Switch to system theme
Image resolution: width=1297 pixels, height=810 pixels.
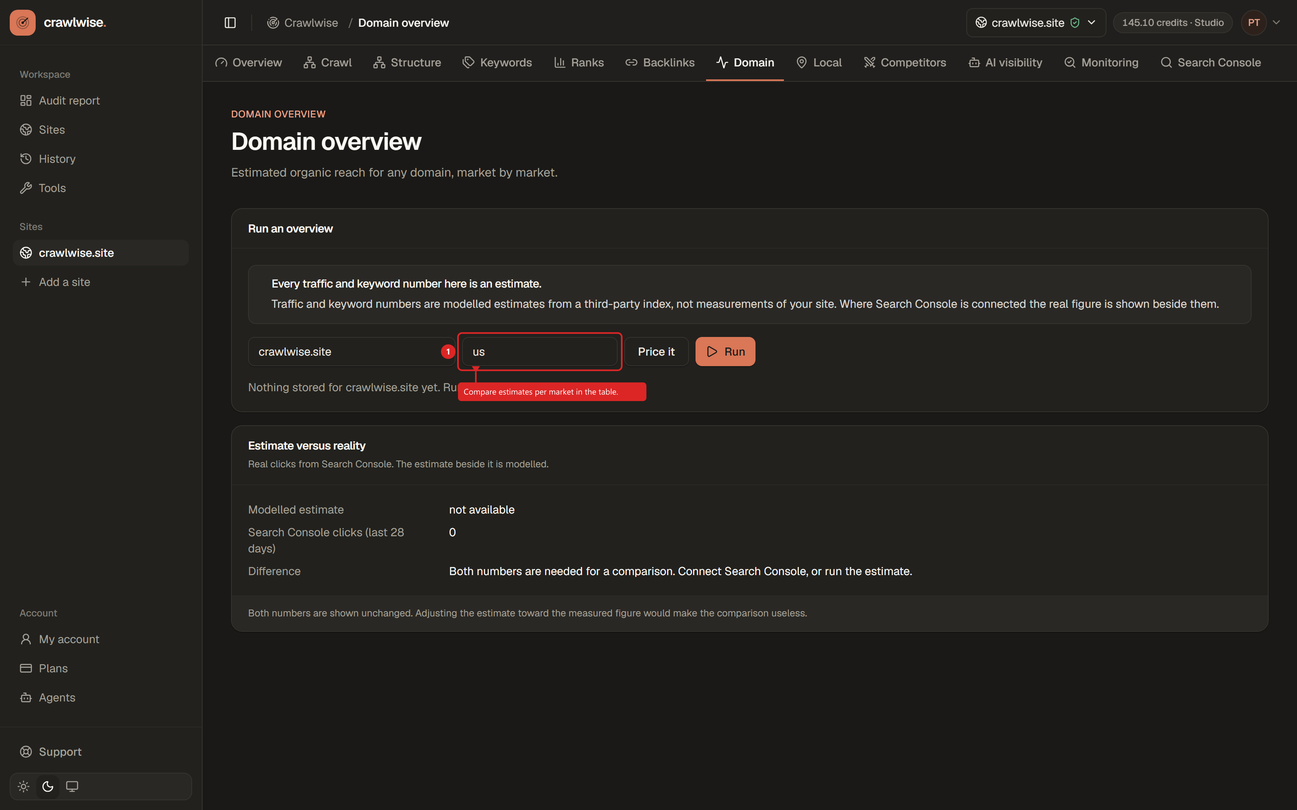click(x=72, y=787)
